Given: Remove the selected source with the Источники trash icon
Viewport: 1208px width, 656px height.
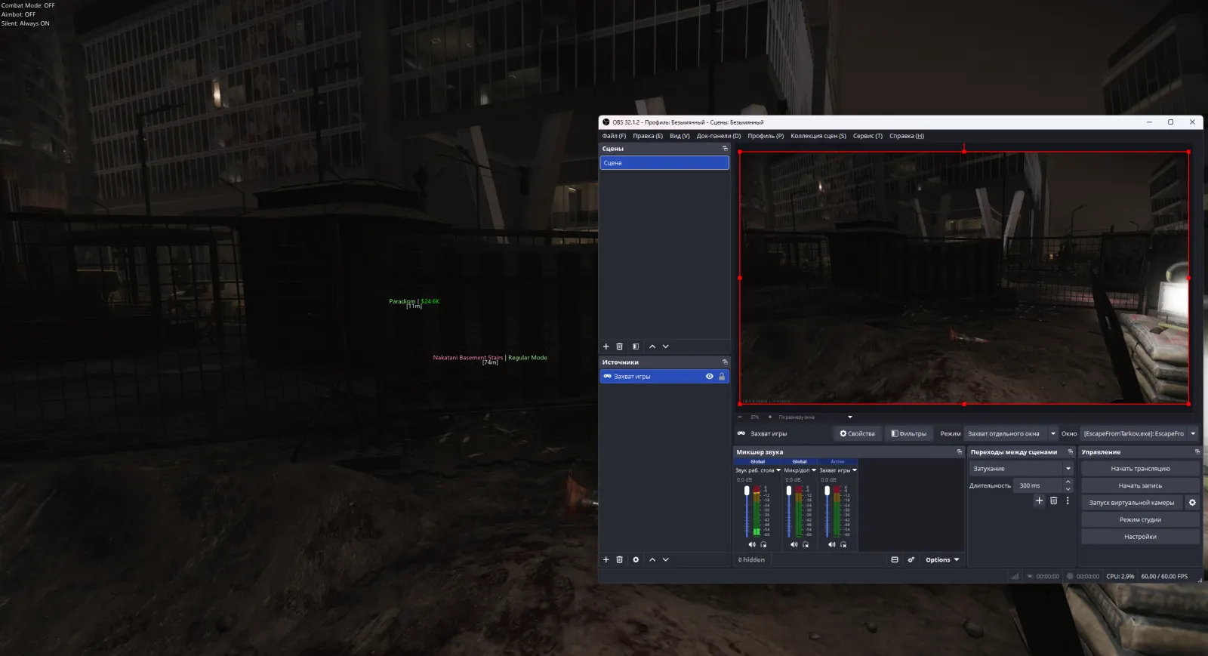Looking at the screenshot, I should [620, 559].
